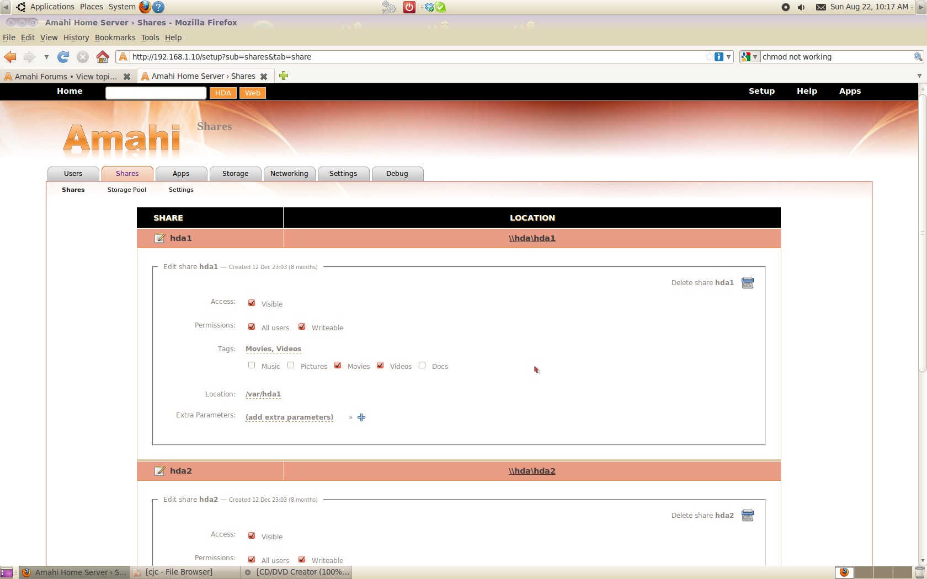
Task: Switch to the Storage tab
Action: (235, 174)
